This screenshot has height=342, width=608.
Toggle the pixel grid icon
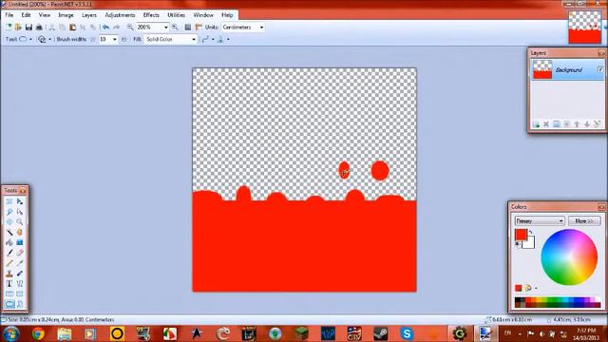(188, 28)
